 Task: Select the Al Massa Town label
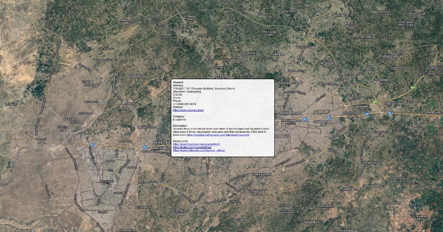[190, 18]
